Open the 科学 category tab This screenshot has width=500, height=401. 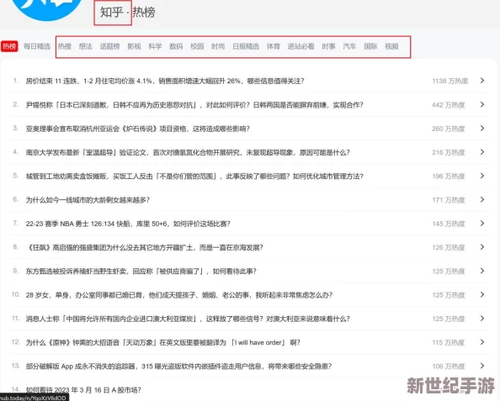pyautogui.click(x=155, y=46)
